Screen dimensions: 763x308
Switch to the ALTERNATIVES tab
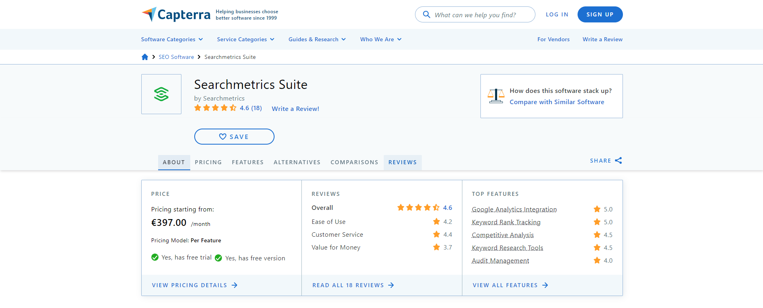297,162
